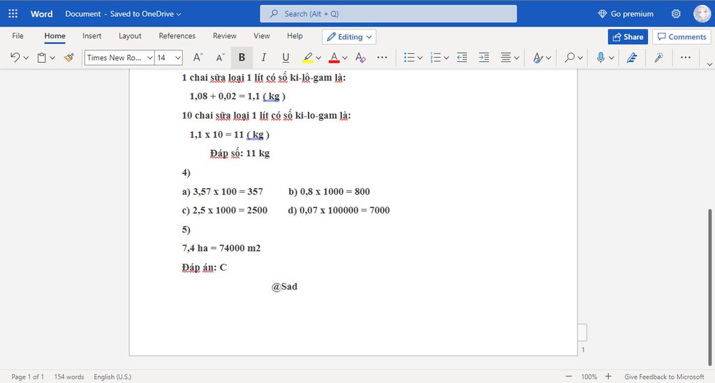Expand the numbering styles dropdown
715x383 pixels.
(446, 58)
